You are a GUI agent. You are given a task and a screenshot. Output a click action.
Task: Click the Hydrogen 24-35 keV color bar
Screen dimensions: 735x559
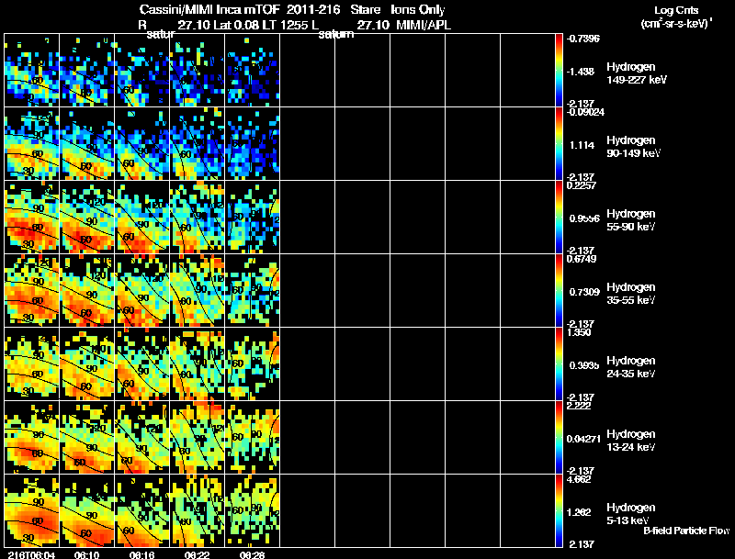pyautogui.click(x=559, y=364)
